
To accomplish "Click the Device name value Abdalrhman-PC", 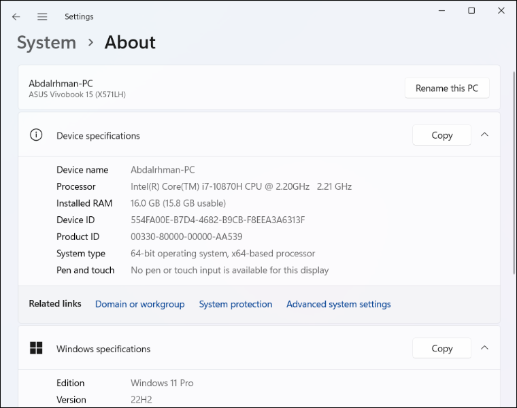I will coord(163,170).
